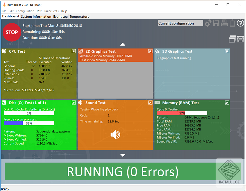Screen dimensions: 246x191
Task: Click the MBytes Written 57264.0 disk value
Action: [x=42, y=136]
